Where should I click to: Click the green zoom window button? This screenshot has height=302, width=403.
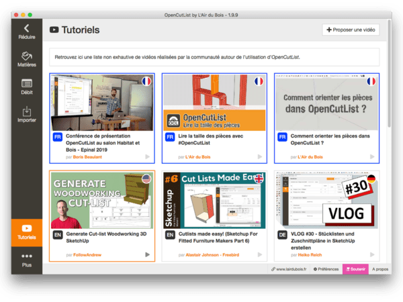[x=30, y=15]
